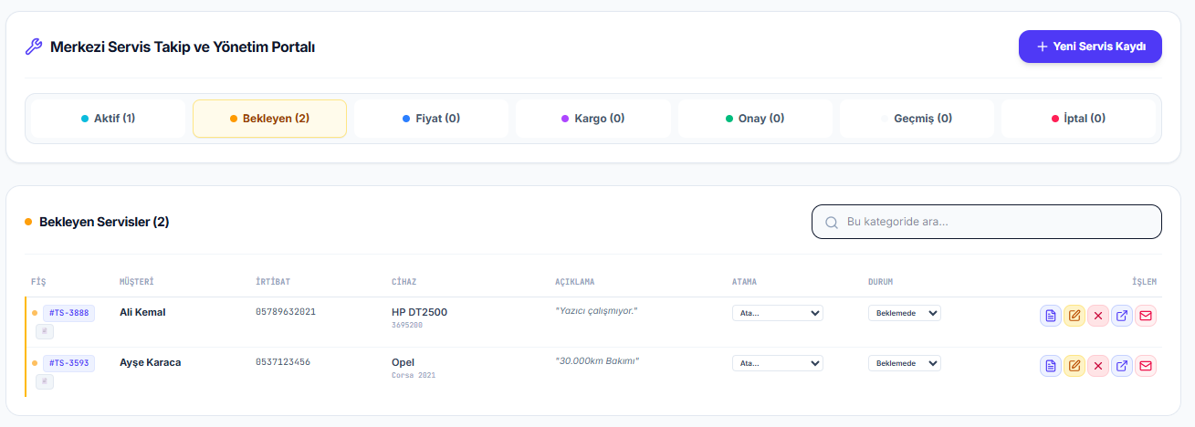Click customer name Ali Kemal
Image resolution: width=1195 pixels, height=427 pixels.
click(x=142, y=312)
